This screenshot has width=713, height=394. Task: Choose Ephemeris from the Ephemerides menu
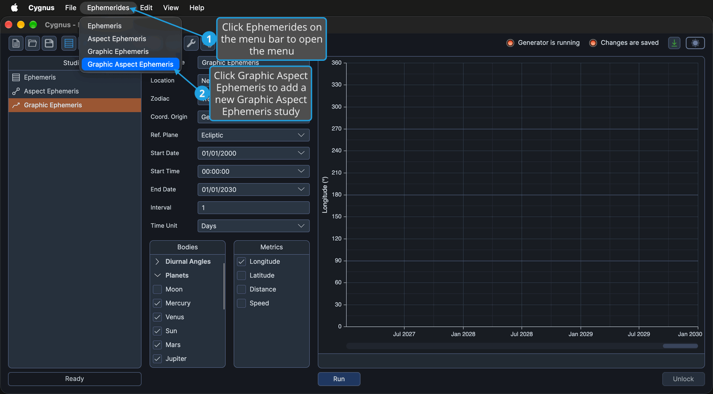coord(130,26)
